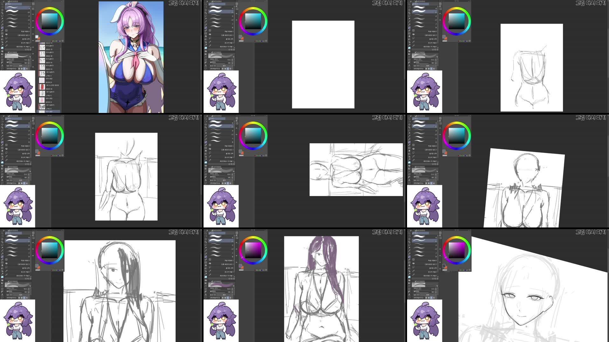Screen dimensions: 609x342
Task: Toggle visibility of the topmost layer
Action: pos(38,43)
